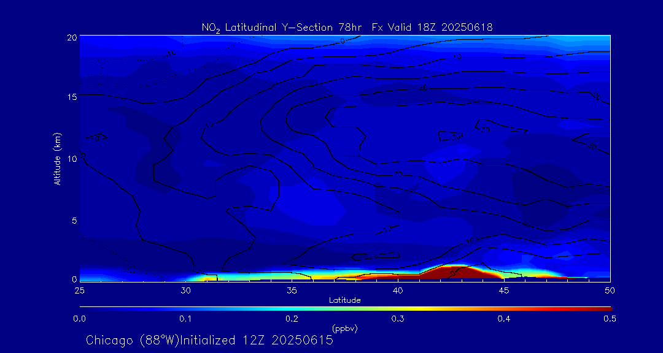Click the "Latitude" horizontal axis label
This screenshot has height=353, width=663.
[345, 300]
